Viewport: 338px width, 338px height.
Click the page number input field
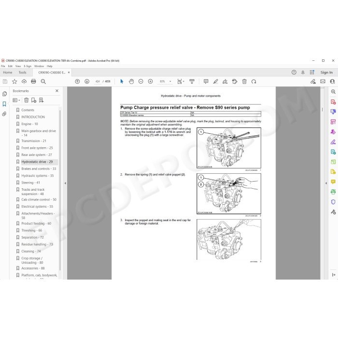(x=98, y=82)
